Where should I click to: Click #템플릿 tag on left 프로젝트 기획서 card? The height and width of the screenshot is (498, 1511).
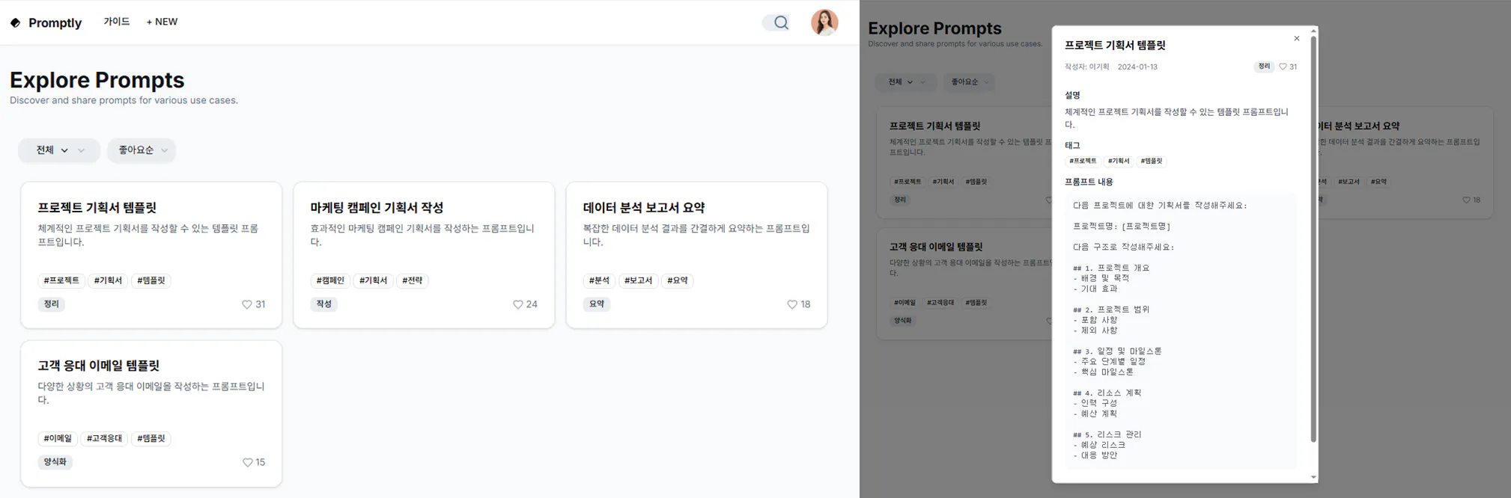pos(151,280)
